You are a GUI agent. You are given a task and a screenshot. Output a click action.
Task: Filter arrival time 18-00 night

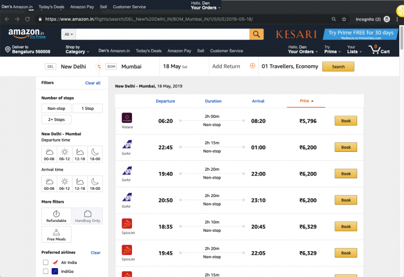click(x=95, y=184)
